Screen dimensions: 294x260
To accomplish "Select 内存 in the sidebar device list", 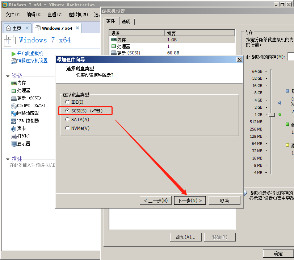I will click(22, 83).
